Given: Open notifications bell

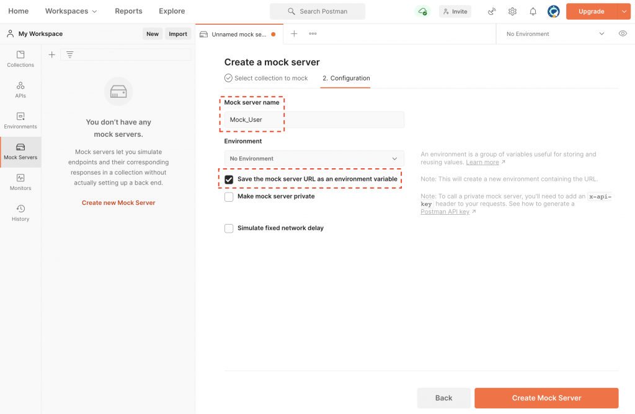Looking at the screenshot, I should pyautogui.click(x=533, y=11).
